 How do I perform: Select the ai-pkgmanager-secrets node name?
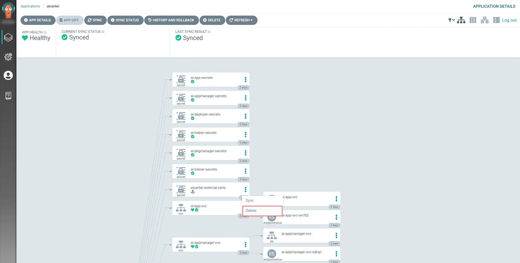[x=209, y=151]
